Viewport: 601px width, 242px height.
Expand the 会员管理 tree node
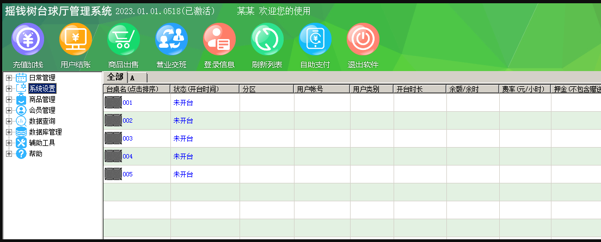tap(9, 111)
